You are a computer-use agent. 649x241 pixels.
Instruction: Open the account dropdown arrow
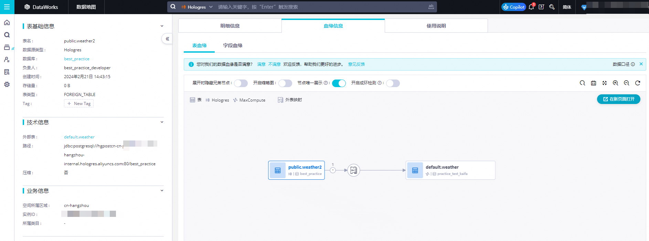(584, 7)
